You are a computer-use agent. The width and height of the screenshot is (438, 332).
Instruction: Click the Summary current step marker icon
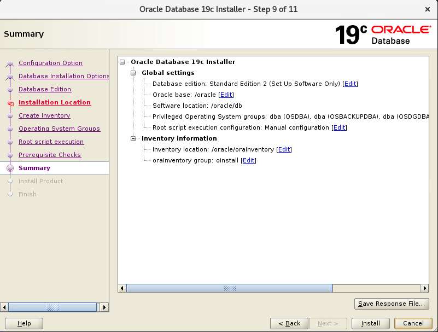(10, 168)
